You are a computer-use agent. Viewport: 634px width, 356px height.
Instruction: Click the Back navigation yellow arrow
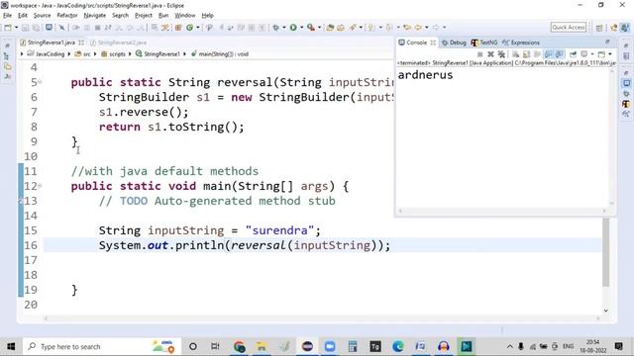point(418,28)
